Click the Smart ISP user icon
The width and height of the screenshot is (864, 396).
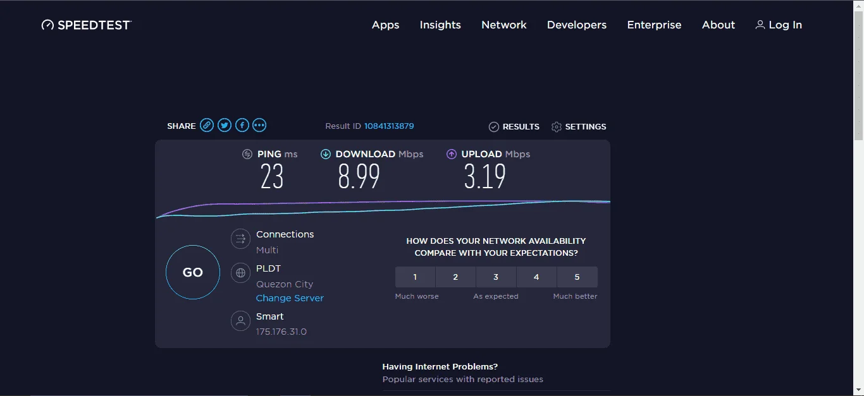[240, 321]
